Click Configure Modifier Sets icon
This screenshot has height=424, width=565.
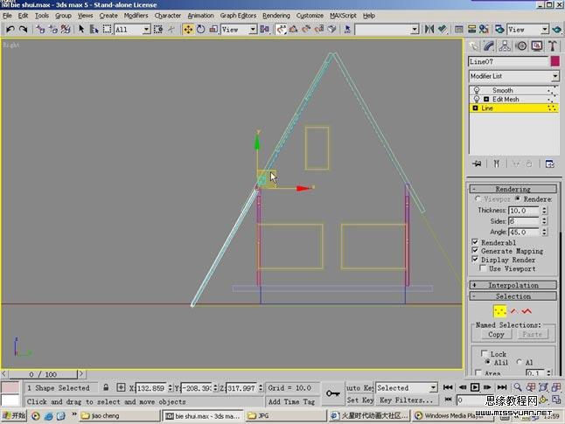[x=549, y=163]
